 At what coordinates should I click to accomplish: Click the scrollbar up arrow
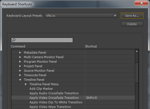tap(137, 51)
